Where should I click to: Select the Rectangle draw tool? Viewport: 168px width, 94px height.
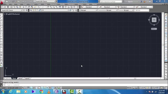click(x=1, y=26)
